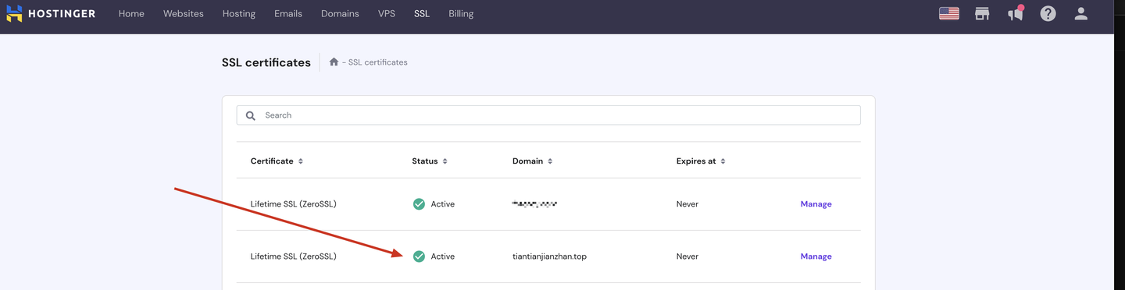1125x290 pixels.
Task: Open the help question mark icon
Action: [x=1048, y=13]
